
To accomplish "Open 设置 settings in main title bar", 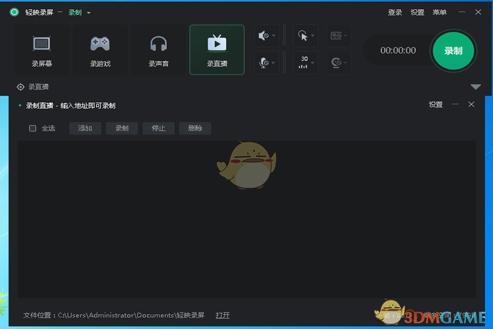I will coord(417,12).
